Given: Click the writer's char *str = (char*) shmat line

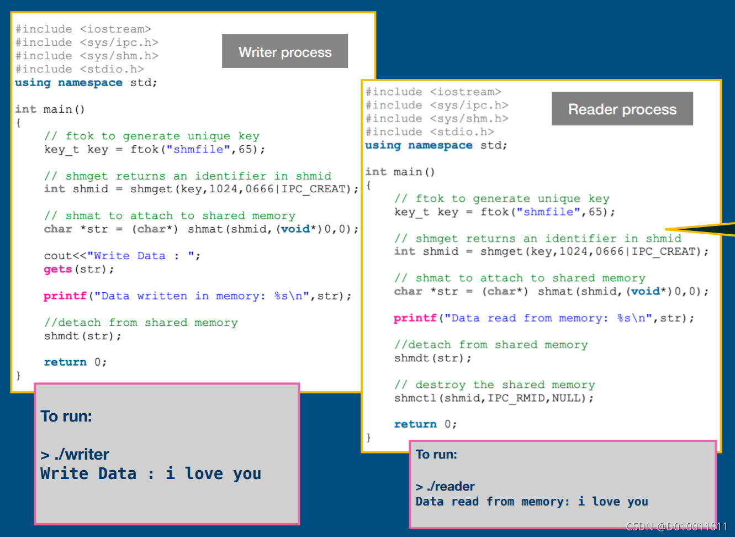Looking at the screenshot, I should click(x=202, y=229).
